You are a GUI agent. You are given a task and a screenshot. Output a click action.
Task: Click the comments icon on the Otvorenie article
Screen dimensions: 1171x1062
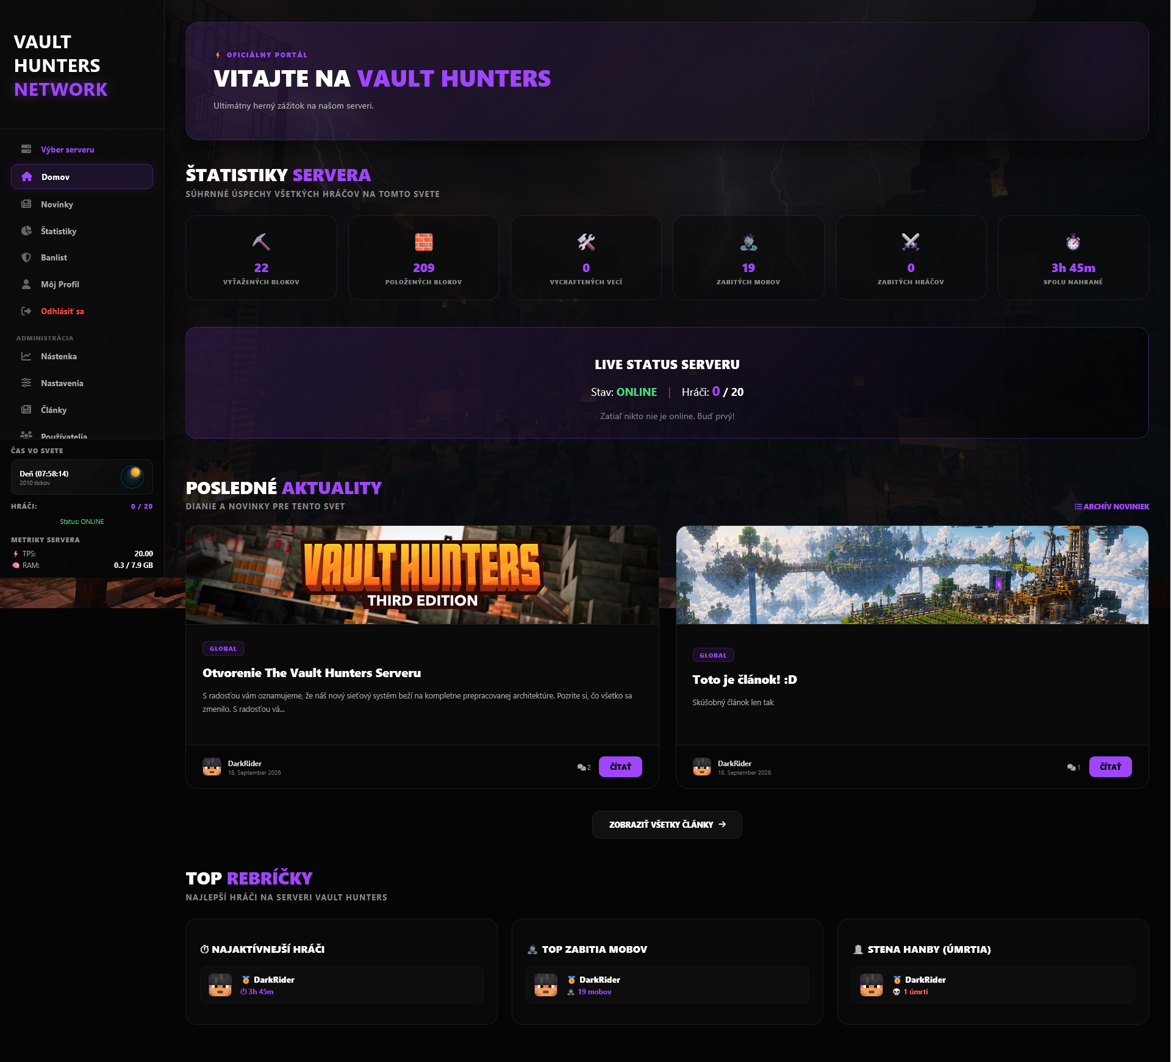coord(581,767)
